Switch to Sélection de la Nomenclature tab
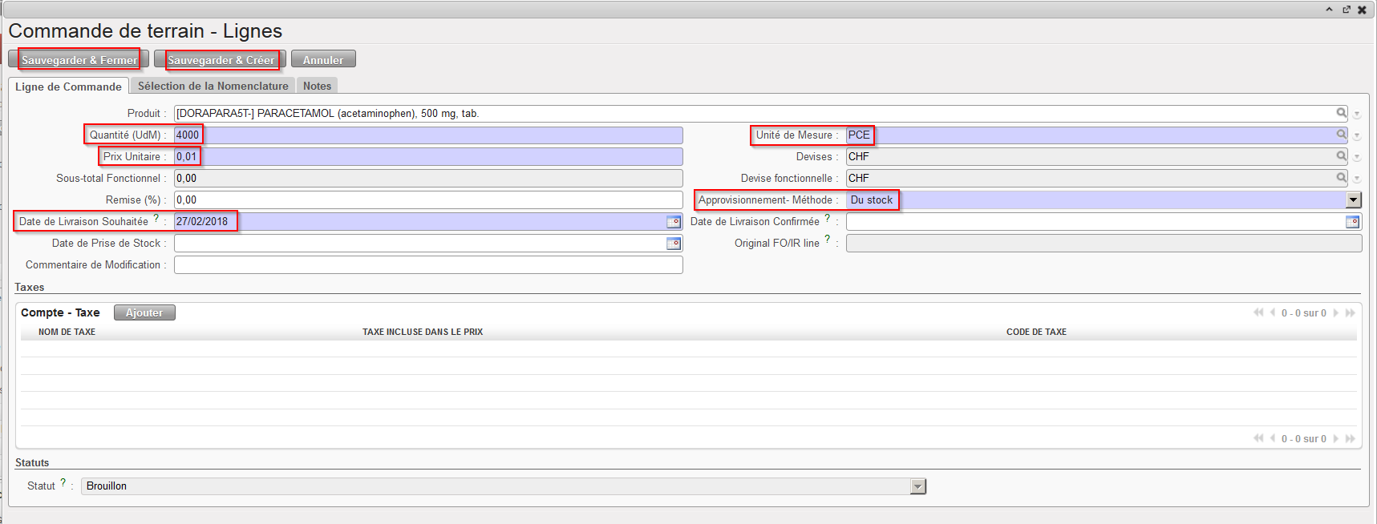 [x=213, y=86]
